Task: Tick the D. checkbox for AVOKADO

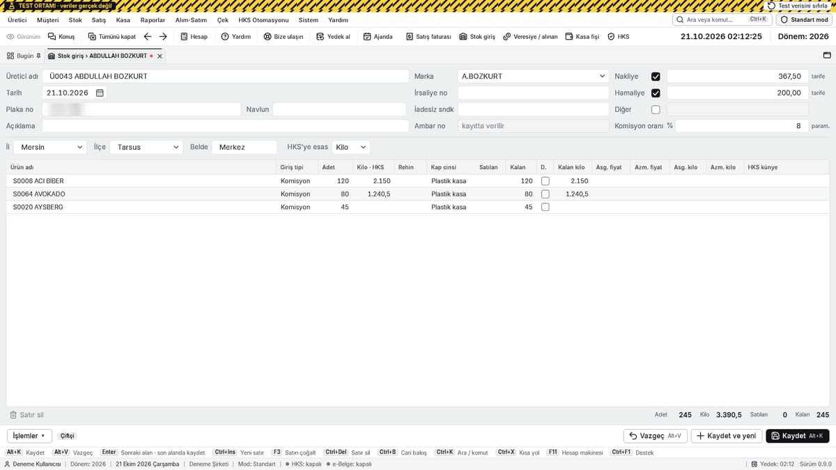Action: [x=545, y=194]
